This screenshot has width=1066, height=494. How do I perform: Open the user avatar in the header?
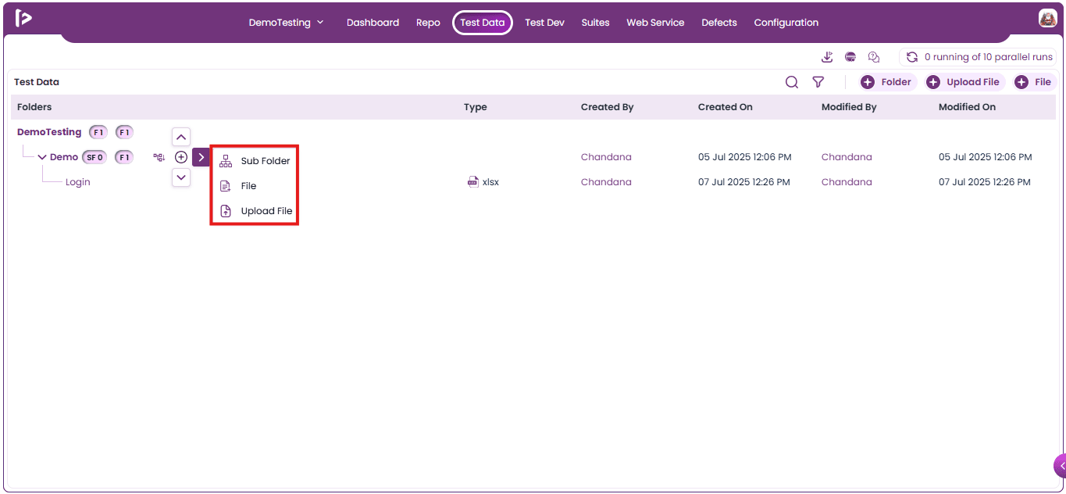(x=1048, y=18)
